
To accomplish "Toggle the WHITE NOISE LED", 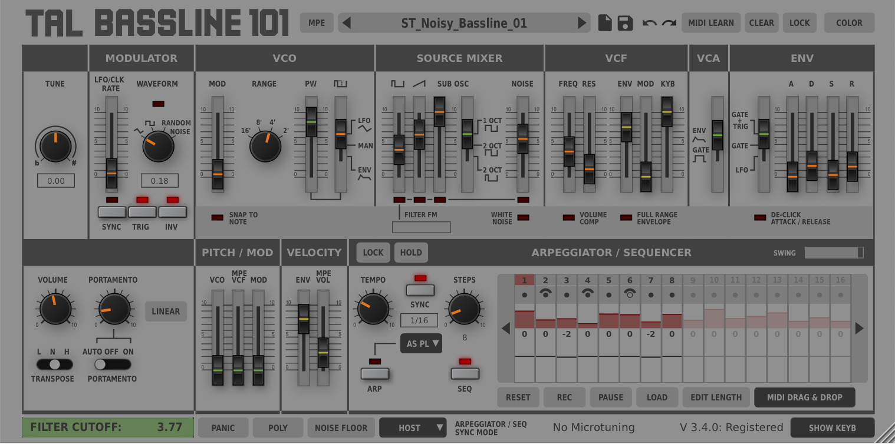I will coord(523,218).
